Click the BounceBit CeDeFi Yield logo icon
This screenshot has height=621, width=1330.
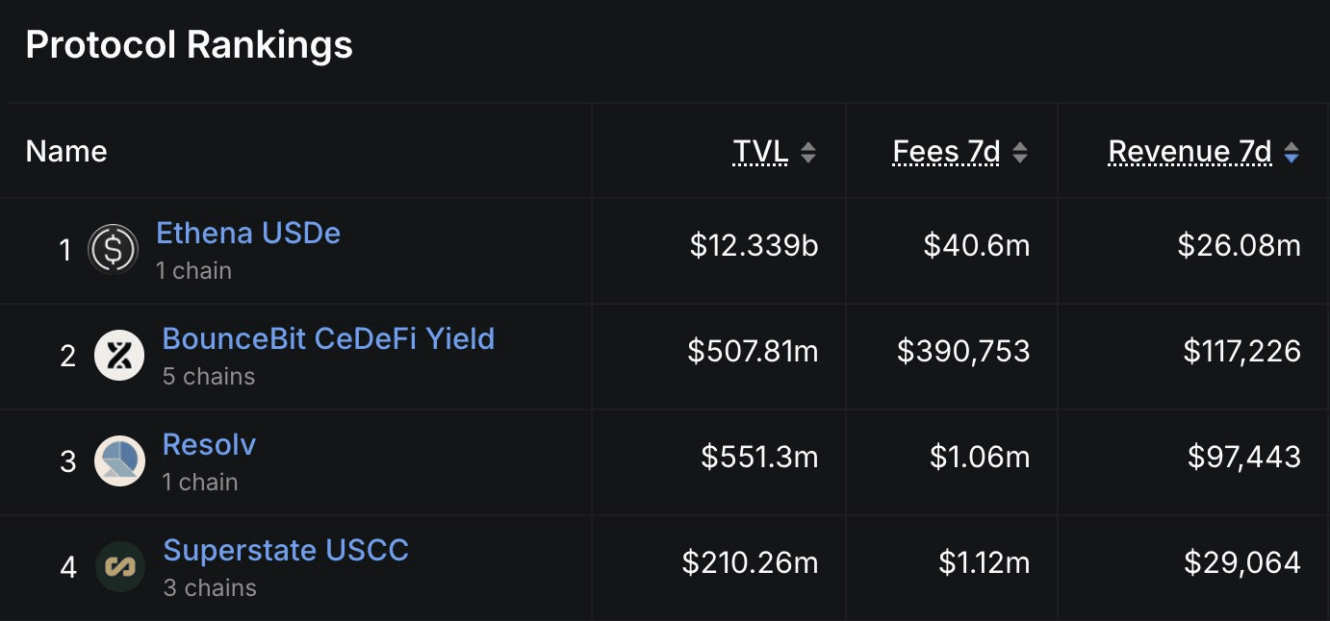point(119,356)
